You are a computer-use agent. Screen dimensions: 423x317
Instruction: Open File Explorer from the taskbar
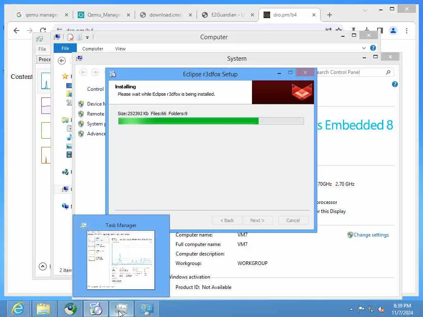pos(43,309)
